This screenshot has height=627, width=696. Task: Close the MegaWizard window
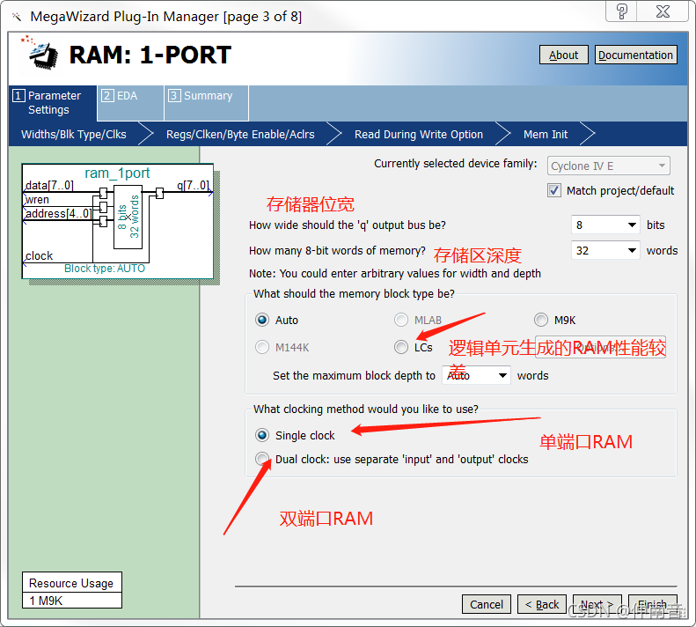point(663,11)
